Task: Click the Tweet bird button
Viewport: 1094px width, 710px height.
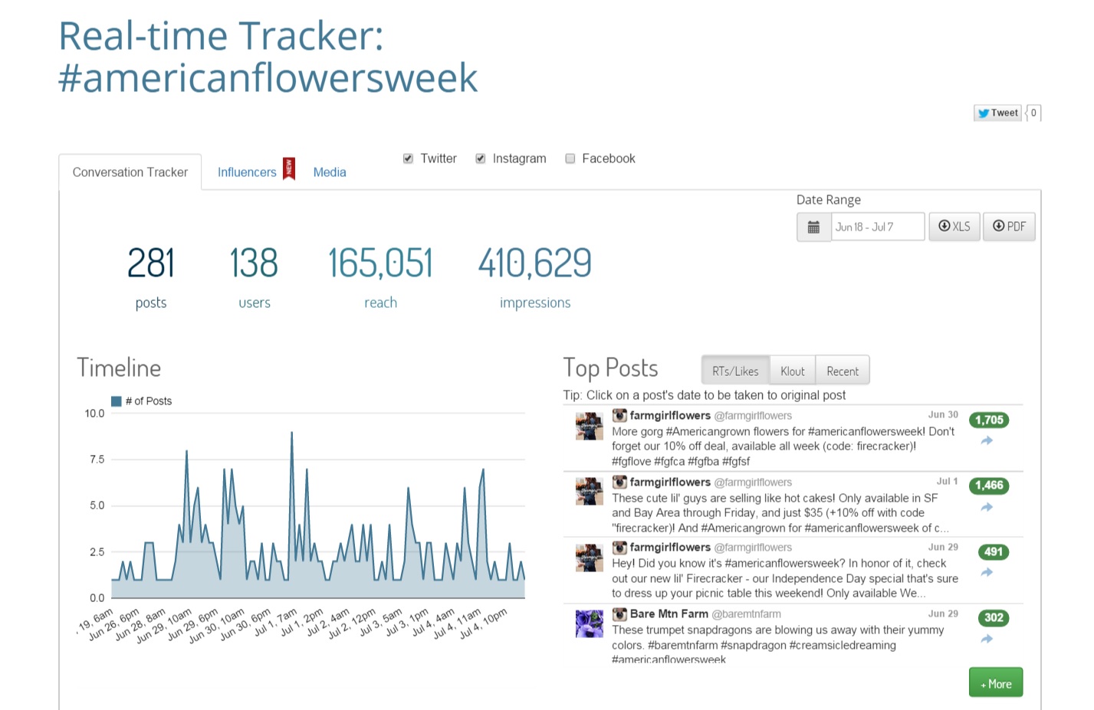Action: click(x=997, y=113)
